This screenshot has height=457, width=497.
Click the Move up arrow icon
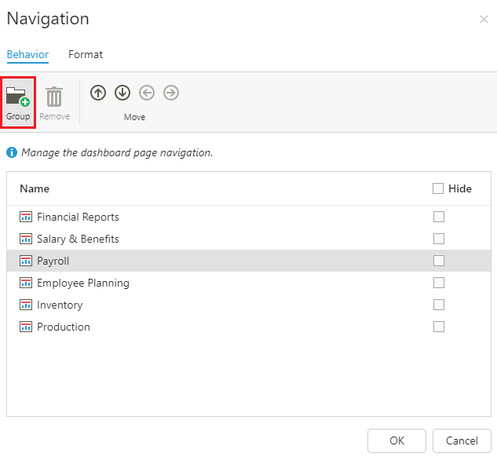coord(98,93)
